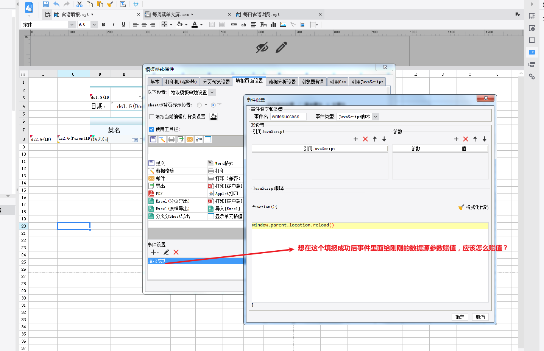This screenshot has height=351, width=544.
Task: Open dropdown arrow in ds2.G cell C8 area
Action: (x=135, y=140)
